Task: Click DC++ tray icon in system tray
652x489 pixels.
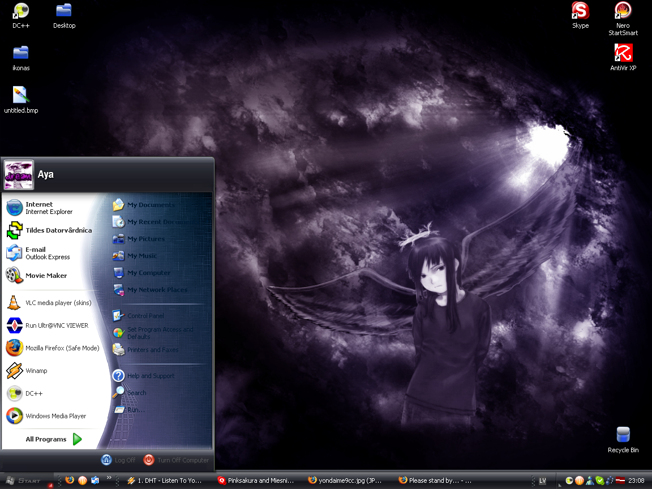Action: click(x=569, y=481)
